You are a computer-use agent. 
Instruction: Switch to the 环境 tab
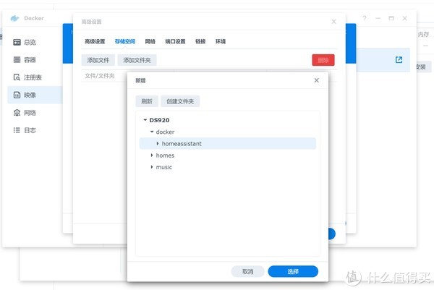coord(221,41)
